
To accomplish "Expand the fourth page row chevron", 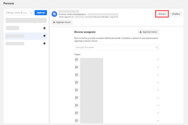I will (158, 82).
